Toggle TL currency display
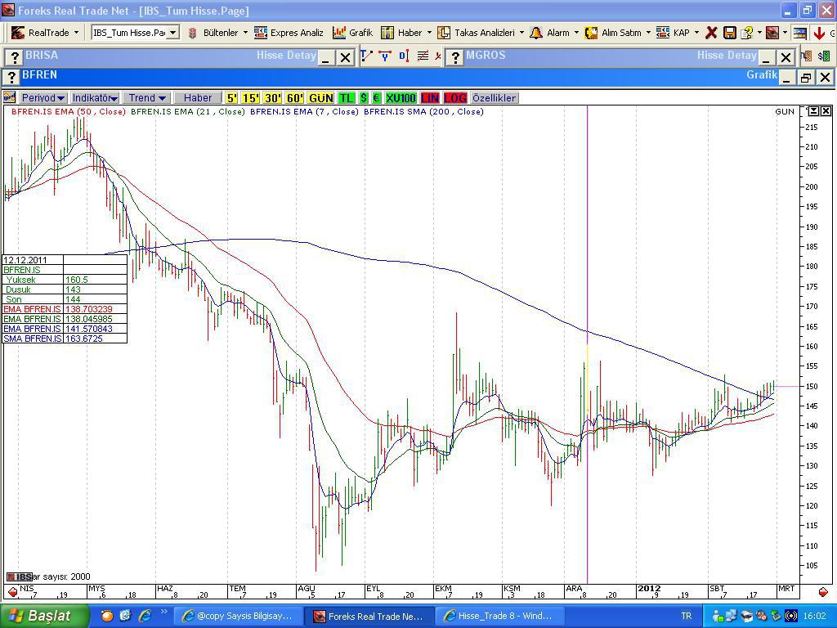 [x=347, y=98]
